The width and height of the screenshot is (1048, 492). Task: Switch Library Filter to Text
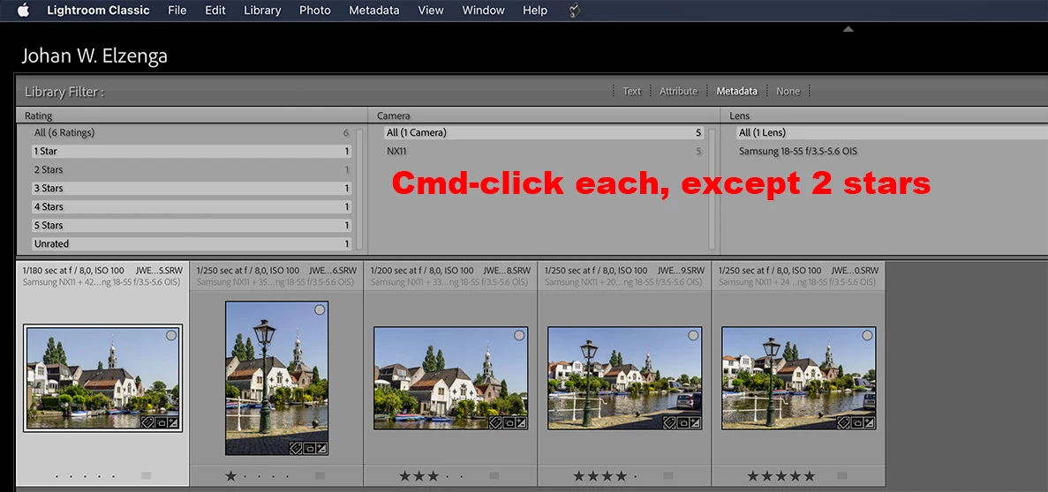point(631,92)
